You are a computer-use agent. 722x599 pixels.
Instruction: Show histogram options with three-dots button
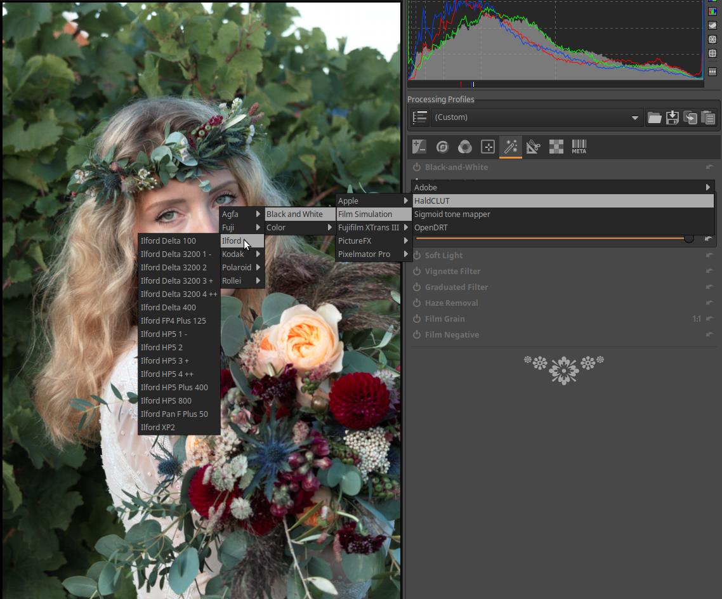coord(712,72)
